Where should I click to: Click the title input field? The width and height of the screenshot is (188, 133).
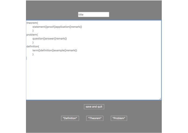(x=94, y=15)
